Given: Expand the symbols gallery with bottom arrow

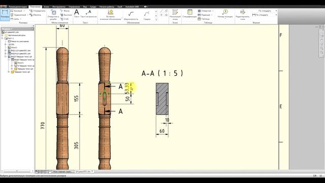Looking at the screenshot, I should [156, 19].
